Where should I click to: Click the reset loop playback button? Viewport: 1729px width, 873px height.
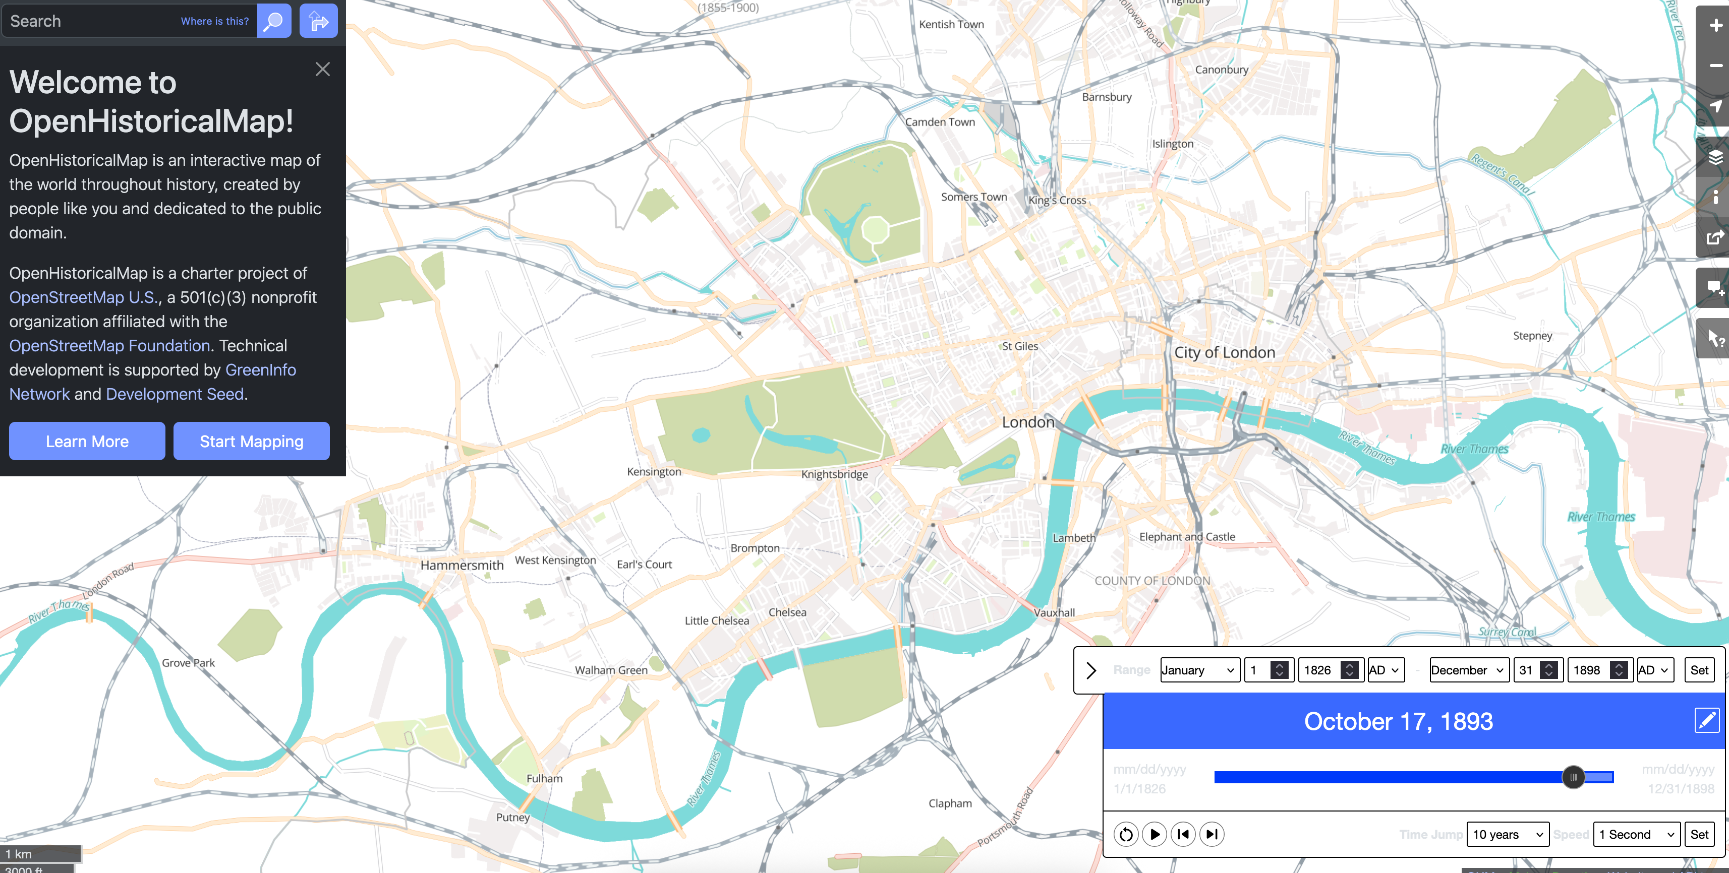point(1126,834)
